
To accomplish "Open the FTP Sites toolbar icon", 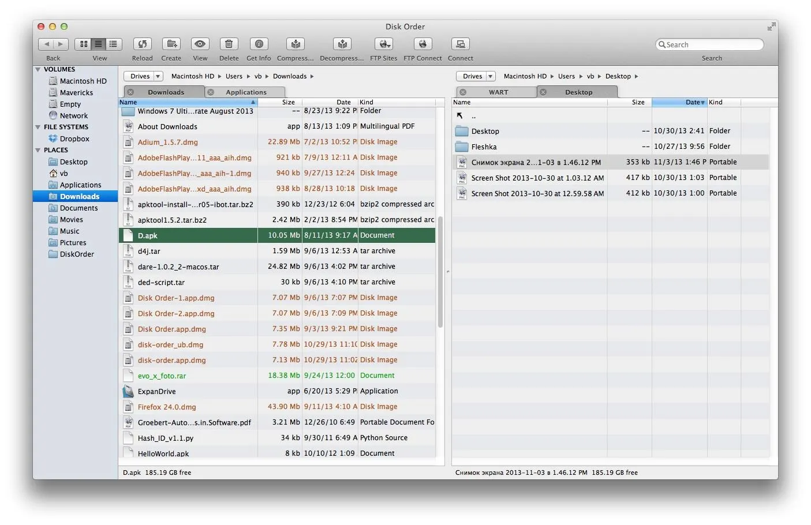I will [383, 44].
